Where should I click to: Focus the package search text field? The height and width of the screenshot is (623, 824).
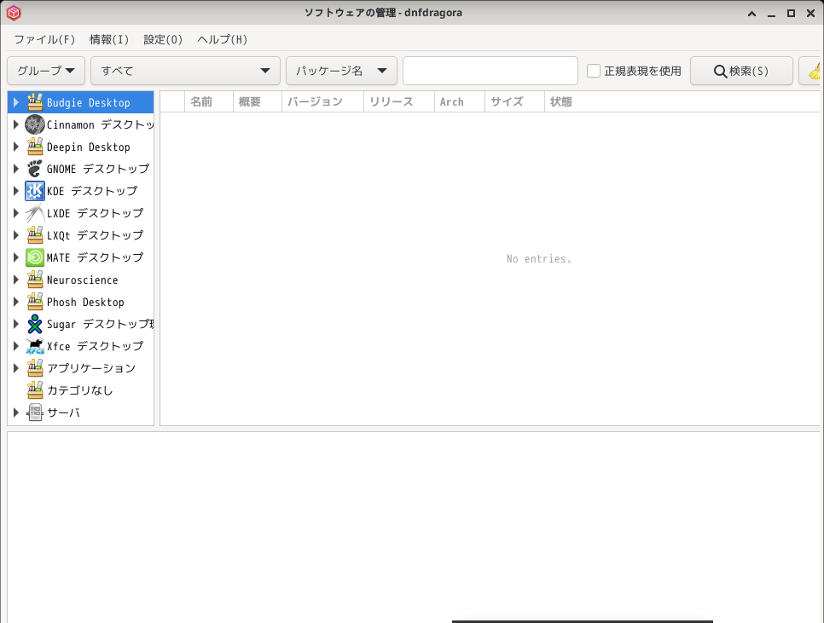(x=490, y=71)
